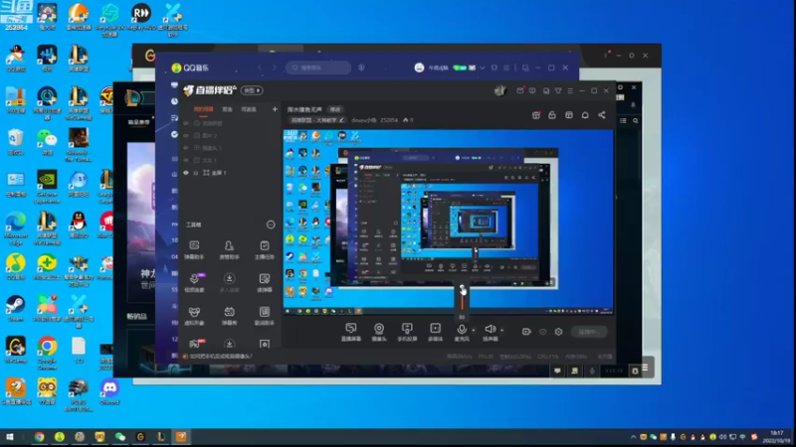Screen dimensions: 796x447
Task: Click the speaker (扬声器) icon
Action: point(490,330)
